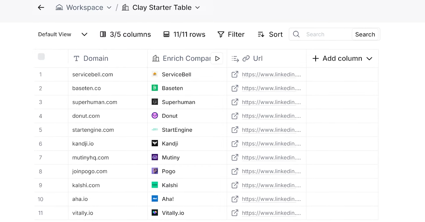Open the Workspace breadcrumb

[79, 7]
